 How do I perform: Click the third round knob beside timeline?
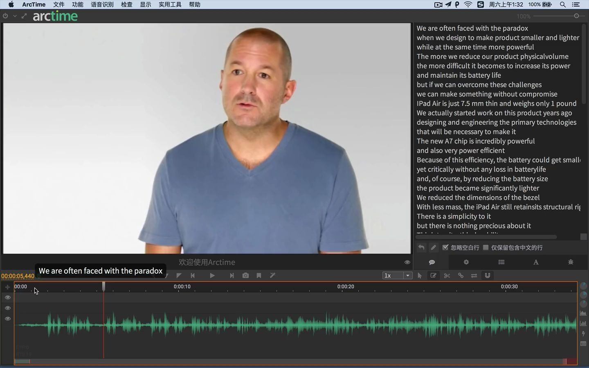pyautogui.click(x=583, y=304)
